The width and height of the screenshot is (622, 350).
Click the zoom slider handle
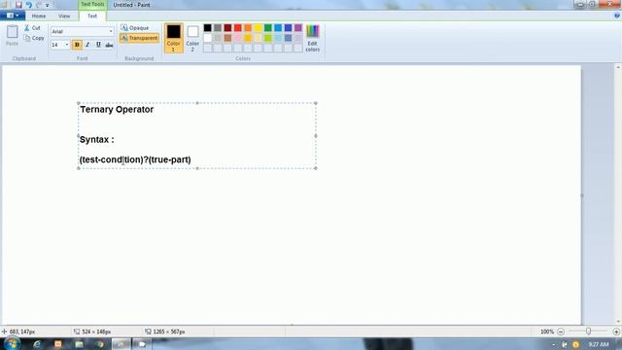coord(588,331)
